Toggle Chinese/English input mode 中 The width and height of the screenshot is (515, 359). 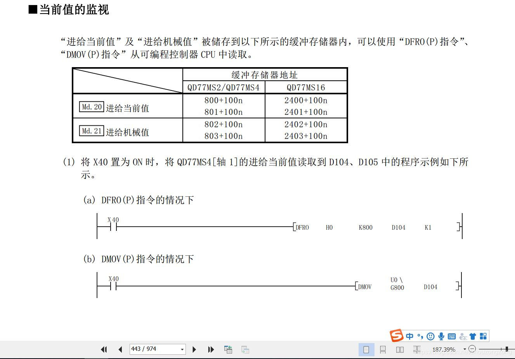[x=410, y=336]
